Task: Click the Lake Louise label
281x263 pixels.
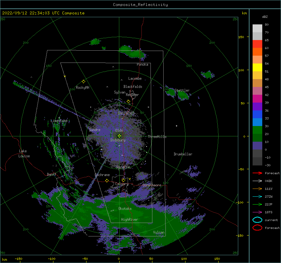Action: click(24, 154)
